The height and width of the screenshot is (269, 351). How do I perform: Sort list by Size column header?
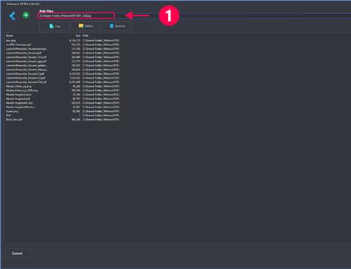tap(78, 36)
